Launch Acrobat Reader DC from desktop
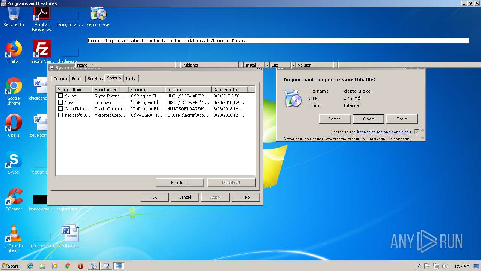481x271 pixels. (x=42, y=19)
